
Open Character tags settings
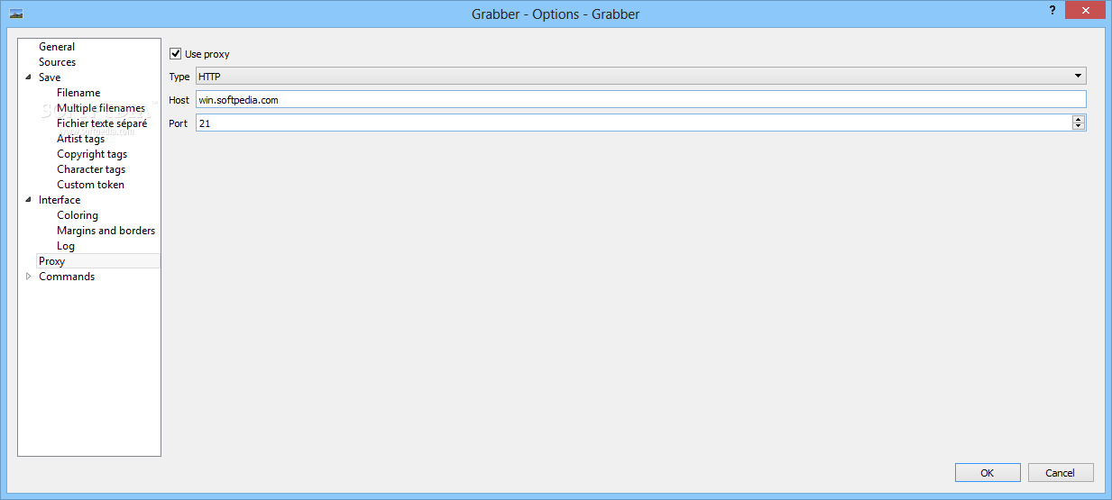(x=91, y=169)
